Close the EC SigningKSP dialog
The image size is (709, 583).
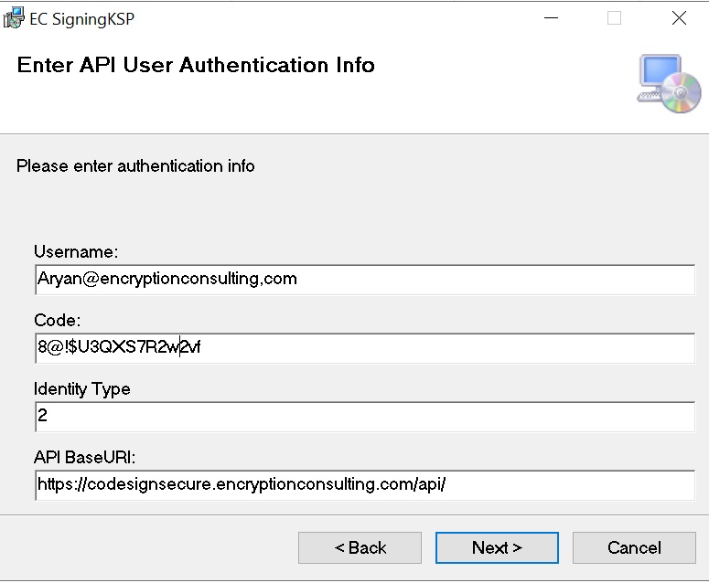pos(679,18)
